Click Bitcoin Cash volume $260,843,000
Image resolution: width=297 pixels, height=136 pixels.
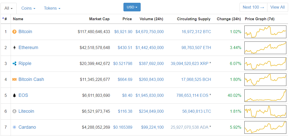[151, 79]
